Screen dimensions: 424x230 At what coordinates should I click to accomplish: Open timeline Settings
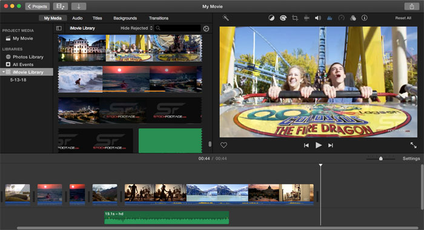411,159
